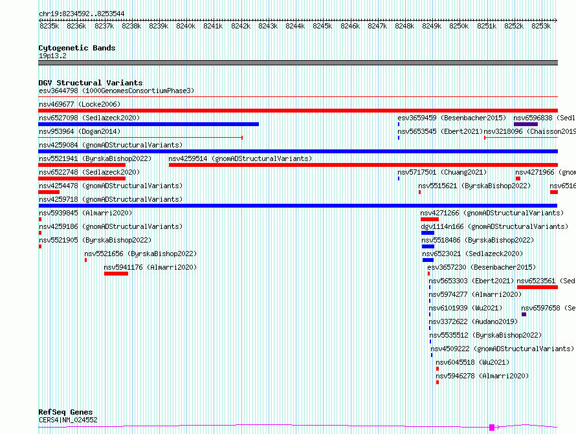Open the nsv4259514 gnomAD variant label
This screenshot has width=576, height=434.
pyautogui.click(x=240, y=158)
